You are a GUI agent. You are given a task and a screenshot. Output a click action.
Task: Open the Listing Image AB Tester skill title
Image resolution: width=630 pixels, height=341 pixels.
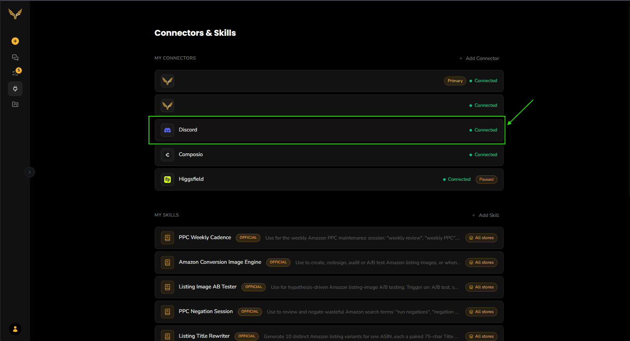pos(208,287)
